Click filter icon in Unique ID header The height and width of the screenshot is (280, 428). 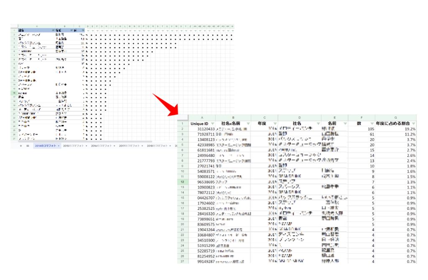tap(212, 124)
